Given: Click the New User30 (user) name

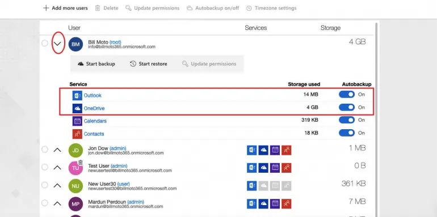Looking at the screenshot, I should 109,184.
